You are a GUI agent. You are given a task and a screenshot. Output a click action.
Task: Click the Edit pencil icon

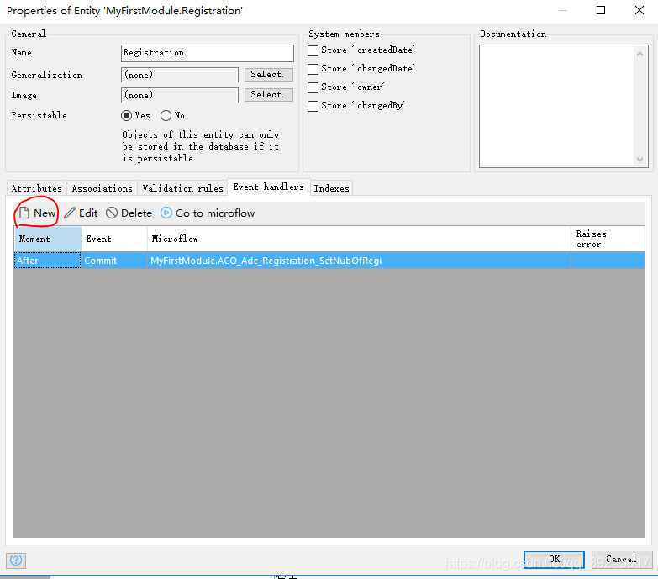tap(70, 213)
